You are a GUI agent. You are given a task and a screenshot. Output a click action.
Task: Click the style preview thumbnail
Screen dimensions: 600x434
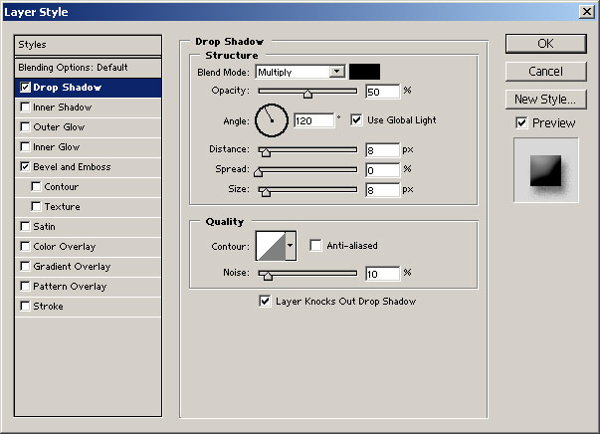click(x=545, y=169)
